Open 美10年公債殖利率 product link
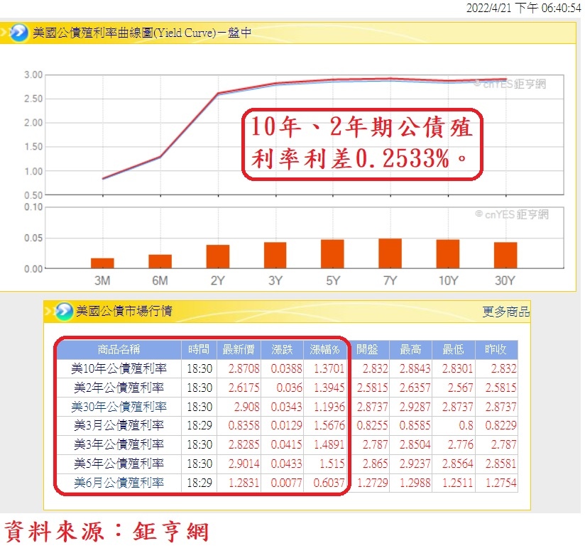This screenshot has width=585, height=548. point(119,368)
